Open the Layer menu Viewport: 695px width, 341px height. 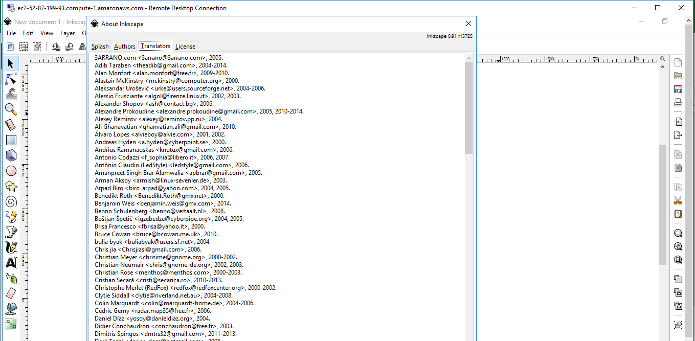point(68,33)
